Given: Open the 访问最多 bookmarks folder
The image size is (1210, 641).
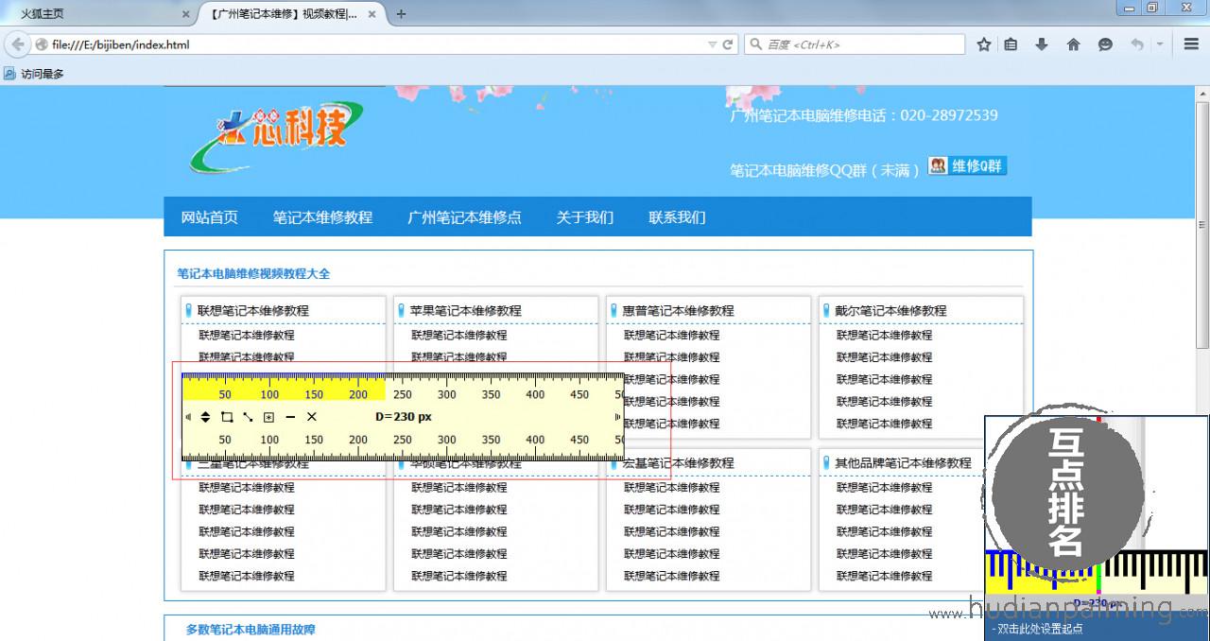Looking at the screenshot, I should point(34,73).
